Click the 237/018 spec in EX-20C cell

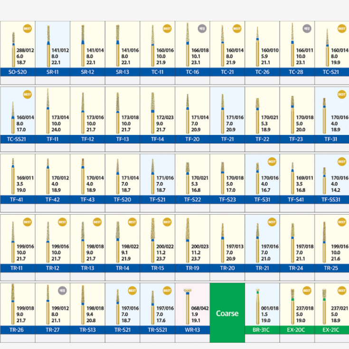click(305, 308)
